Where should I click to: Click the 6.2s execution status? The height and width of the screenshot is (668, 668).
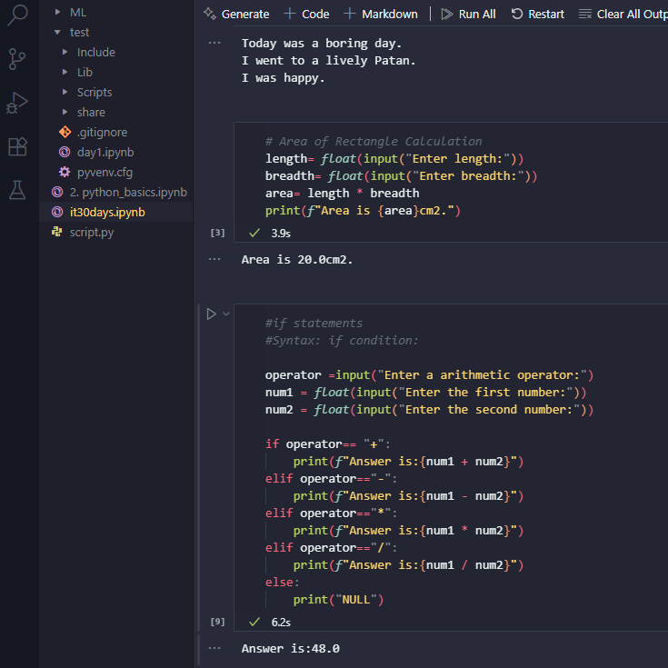tap(281, 623)
